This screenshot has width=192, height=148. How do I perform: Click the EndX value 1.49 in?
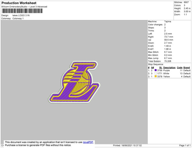[x=167, y=46]
